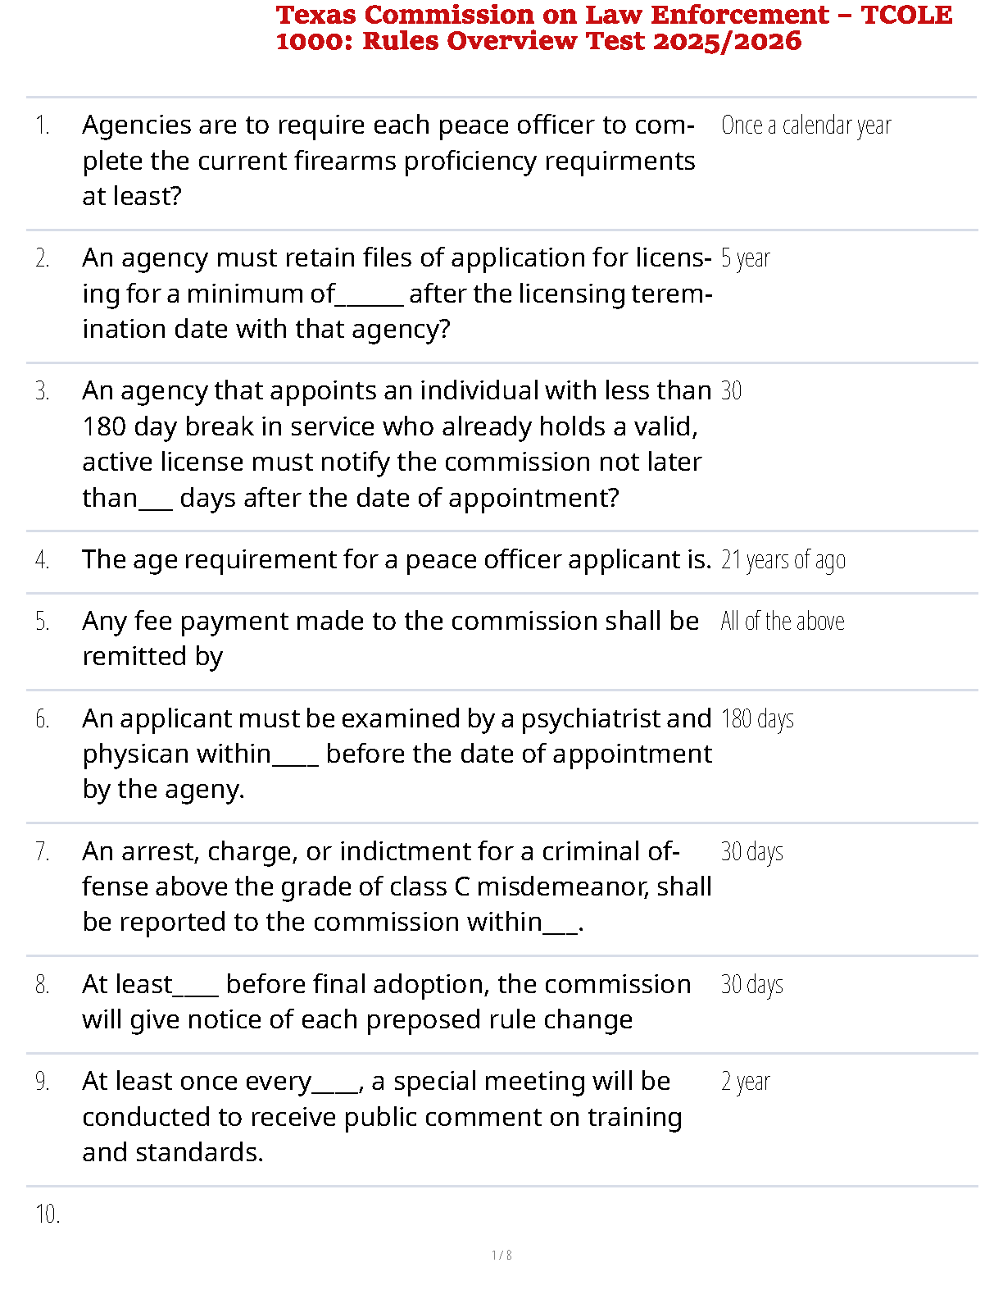The height and width of the screenshot is (1299, 1003).
Task: Select the '21 years of ago' answer
Action: [783, 560]
